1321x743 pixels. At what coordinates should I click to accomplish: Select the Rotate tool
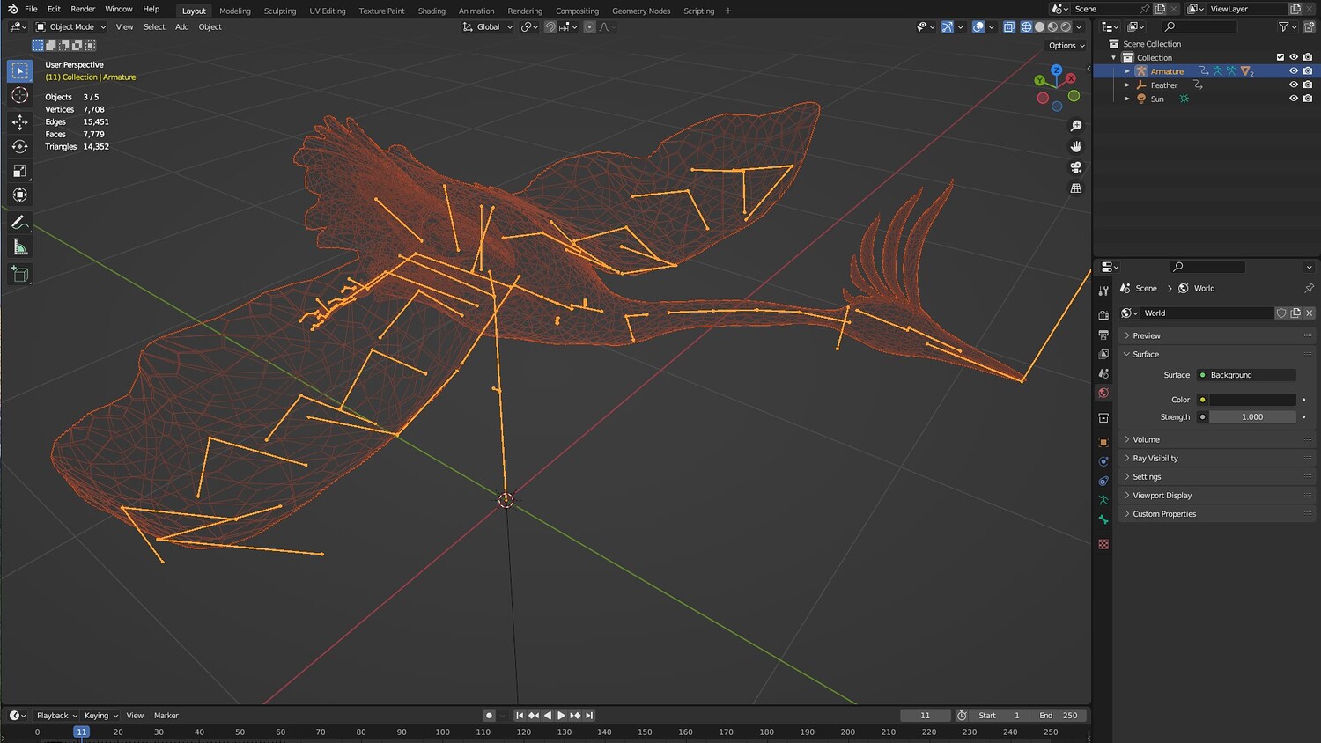click(19, 146)
